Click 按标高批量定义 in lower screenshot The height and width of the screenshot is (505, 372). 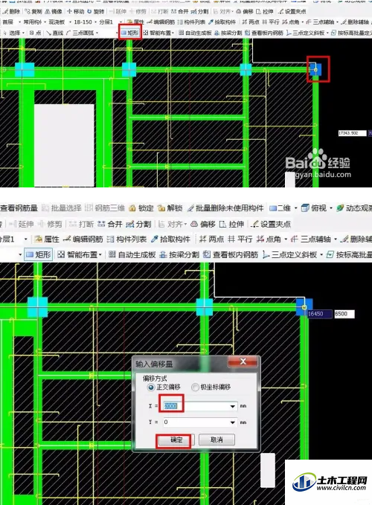349,255
